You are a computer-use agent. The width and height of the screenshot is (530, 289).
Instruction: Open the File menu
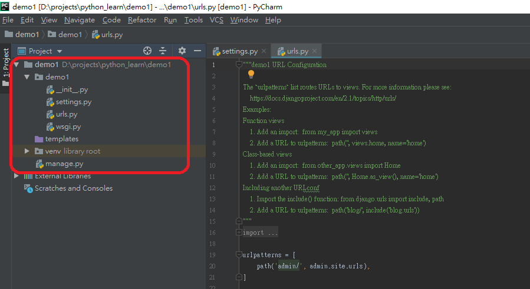(8, 20)
